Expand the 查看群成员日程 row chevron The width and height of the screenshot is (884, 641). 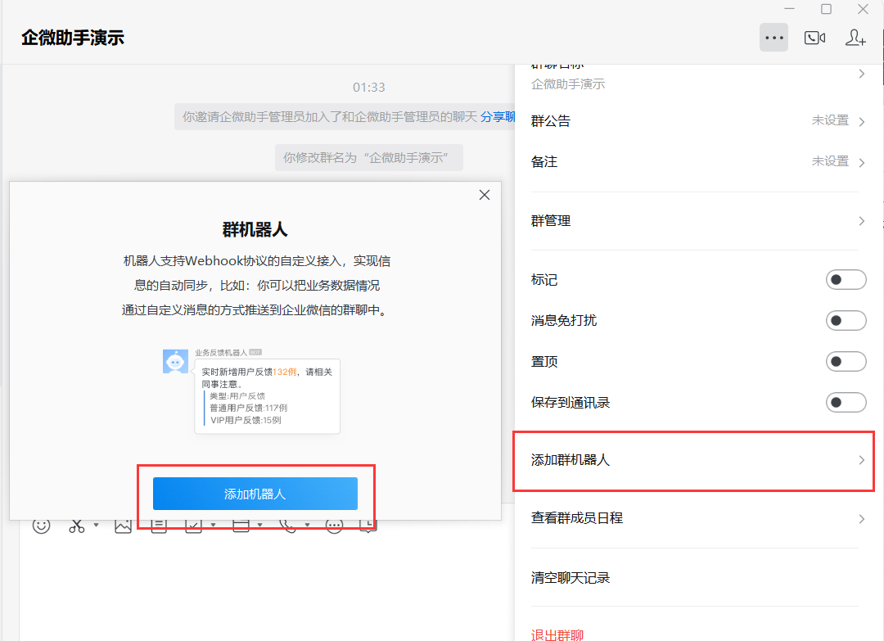pyautogui.click(x=861, y=519)
